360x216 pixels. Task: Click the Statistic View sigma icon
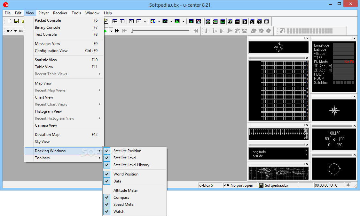(x=131, y=21)
